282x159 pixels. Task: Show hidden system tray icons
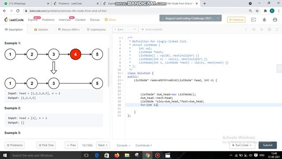point(231,155)
